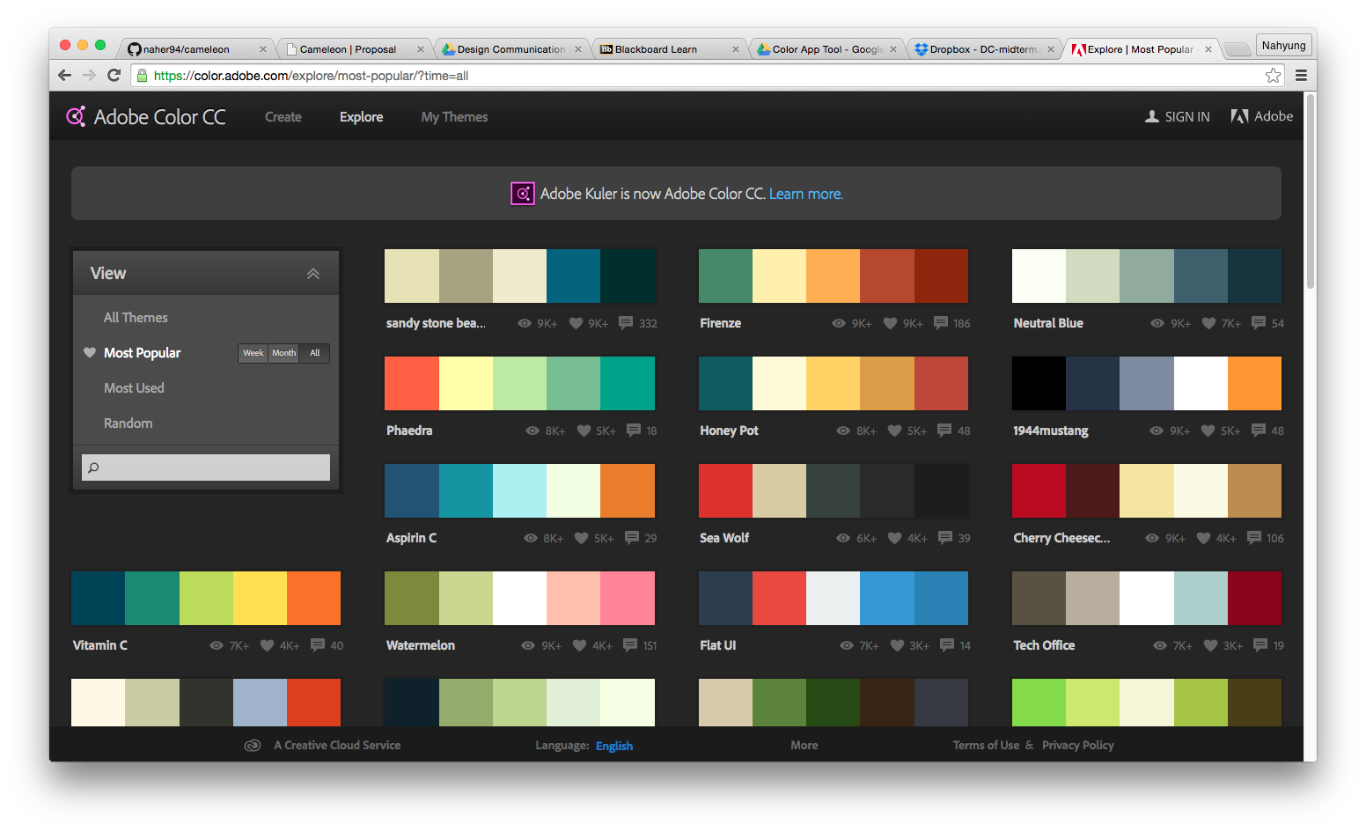Screen dimensions: 1366x832
Task: Click the pink swatch in Watermelon palette
Action: [628, 598]
